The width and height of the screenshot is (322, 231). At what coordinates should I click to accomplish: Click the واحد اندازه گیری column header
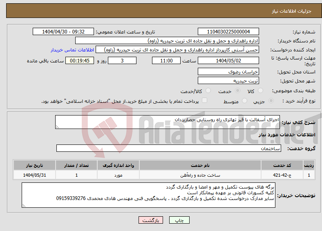click(x=118, y=165)
